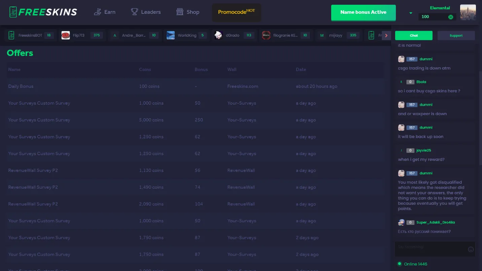Image resolution: width=482 pixels, height=271 pixels.
Task: Click 'when i get my reward?' message
Action: [421, 160]
